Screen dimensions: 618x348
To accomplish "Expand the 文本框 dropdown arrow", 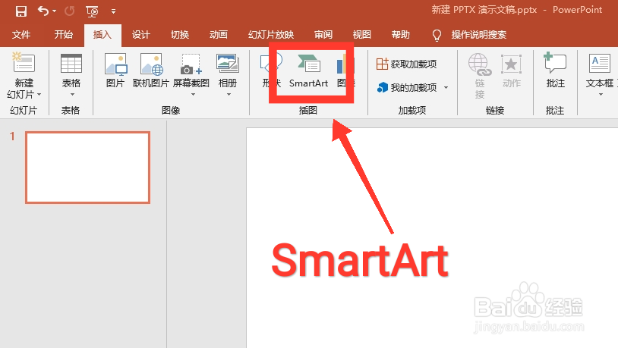I will click(601, 95).
